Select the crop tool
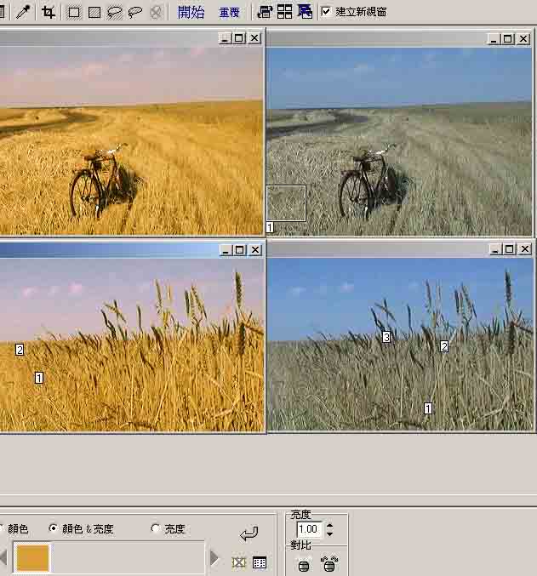The image size is (537, 576). [x=49, y=12]
